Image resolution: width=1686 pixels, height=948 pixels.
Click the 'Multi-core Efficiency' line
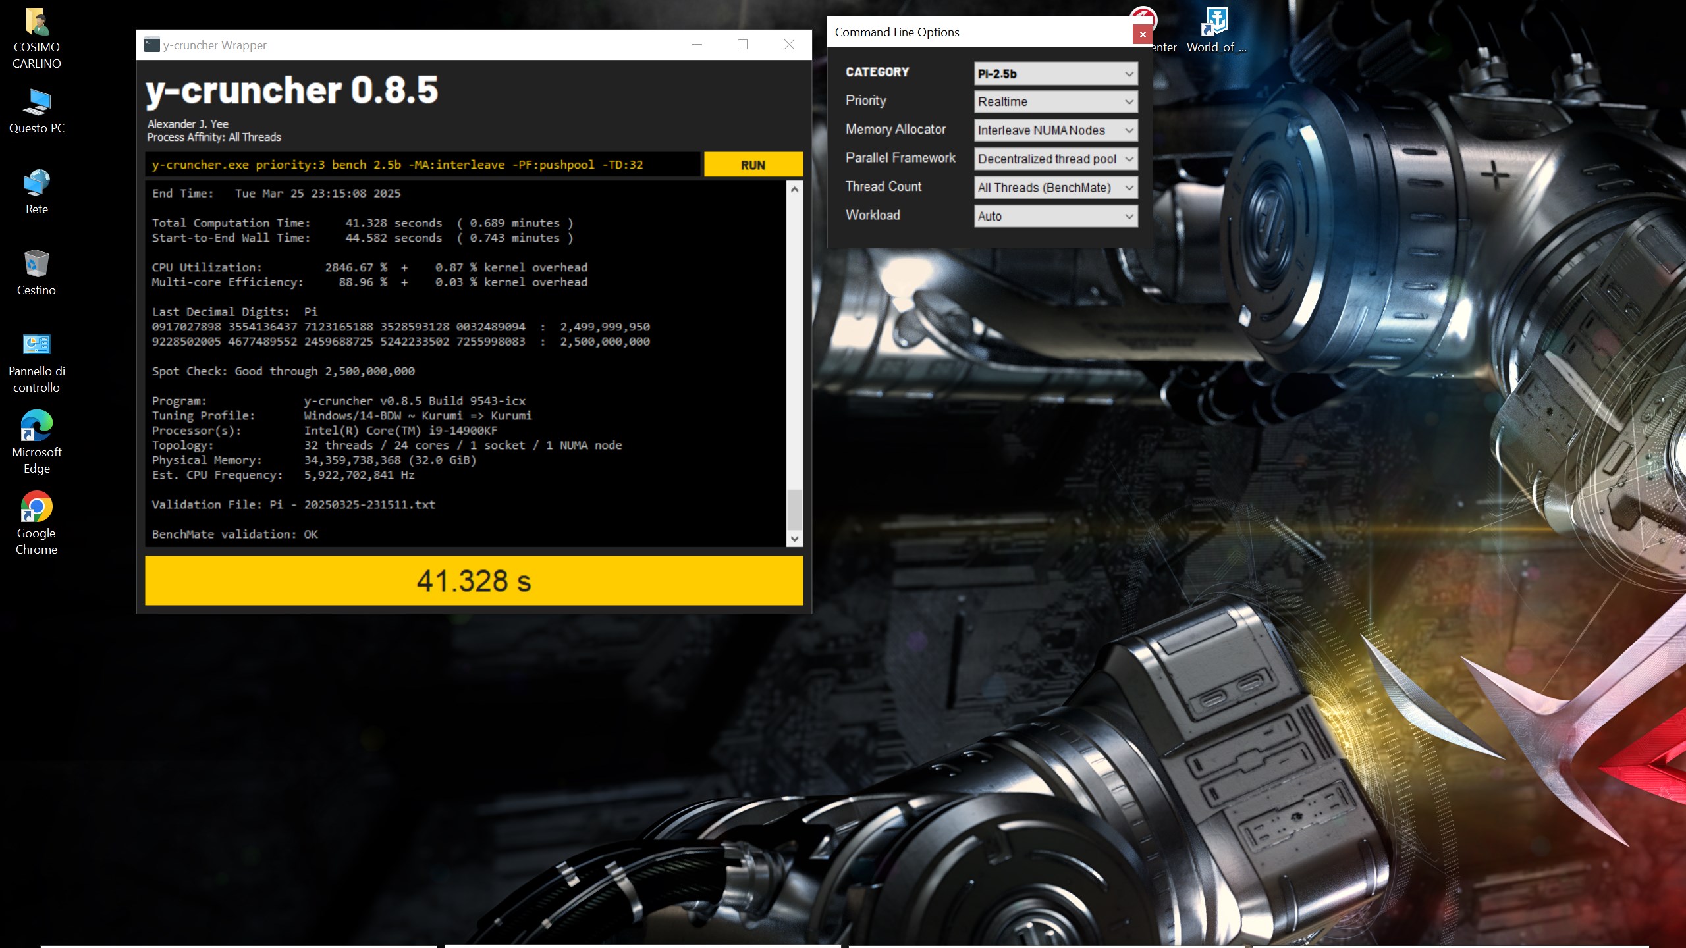click(369, 282)
